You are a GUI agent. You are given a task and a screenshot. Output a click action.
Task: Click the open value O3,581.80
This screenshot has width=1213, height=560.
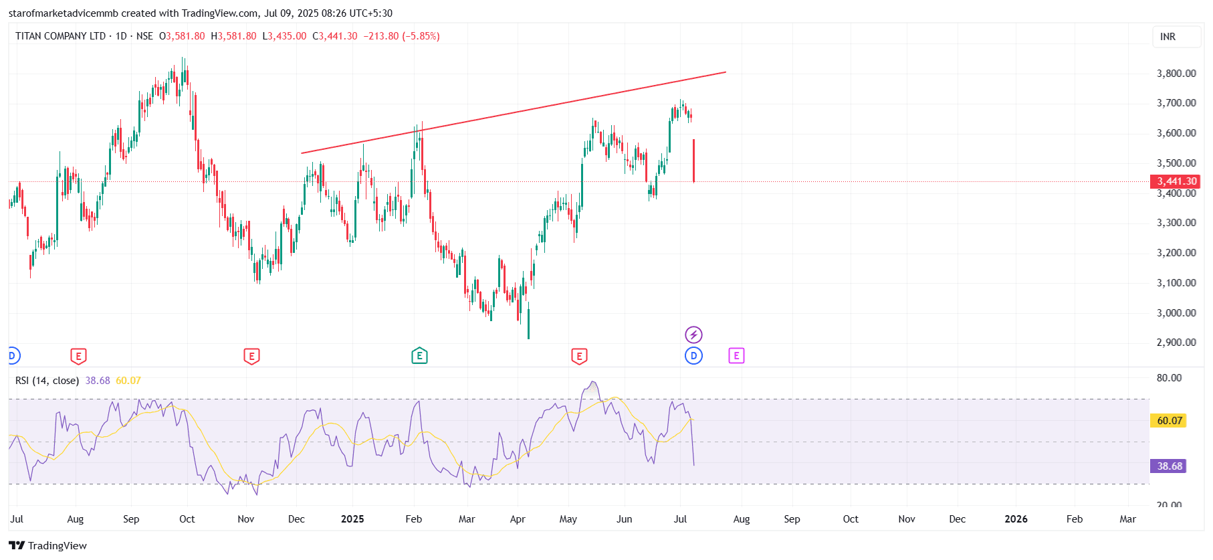click(x=182, y=36)
